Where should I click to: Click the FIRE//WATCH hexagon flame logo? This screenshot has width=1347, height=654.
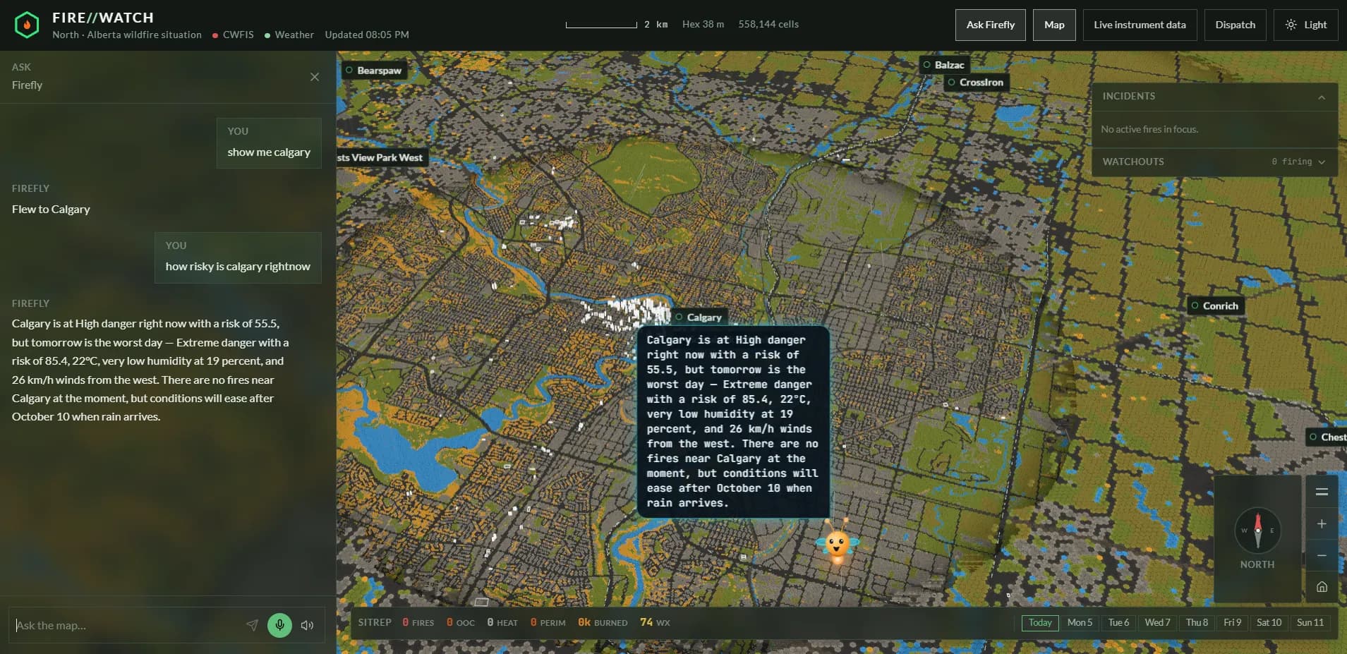click(x=27, y=25)
